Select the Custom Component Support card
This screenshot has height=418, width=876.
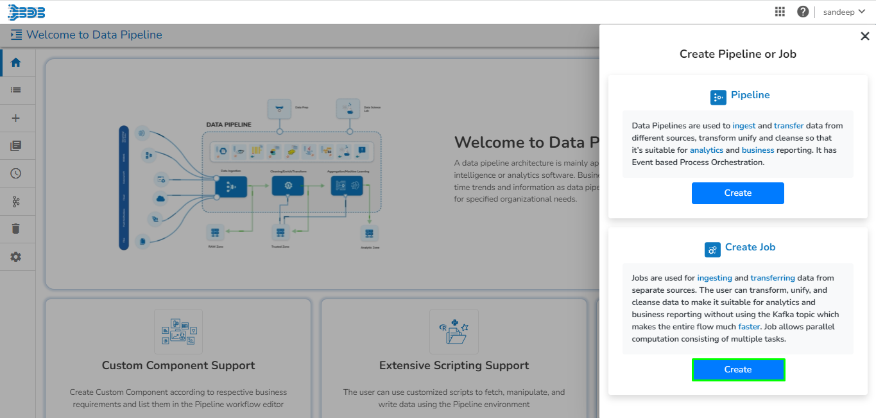coord(178,358)
